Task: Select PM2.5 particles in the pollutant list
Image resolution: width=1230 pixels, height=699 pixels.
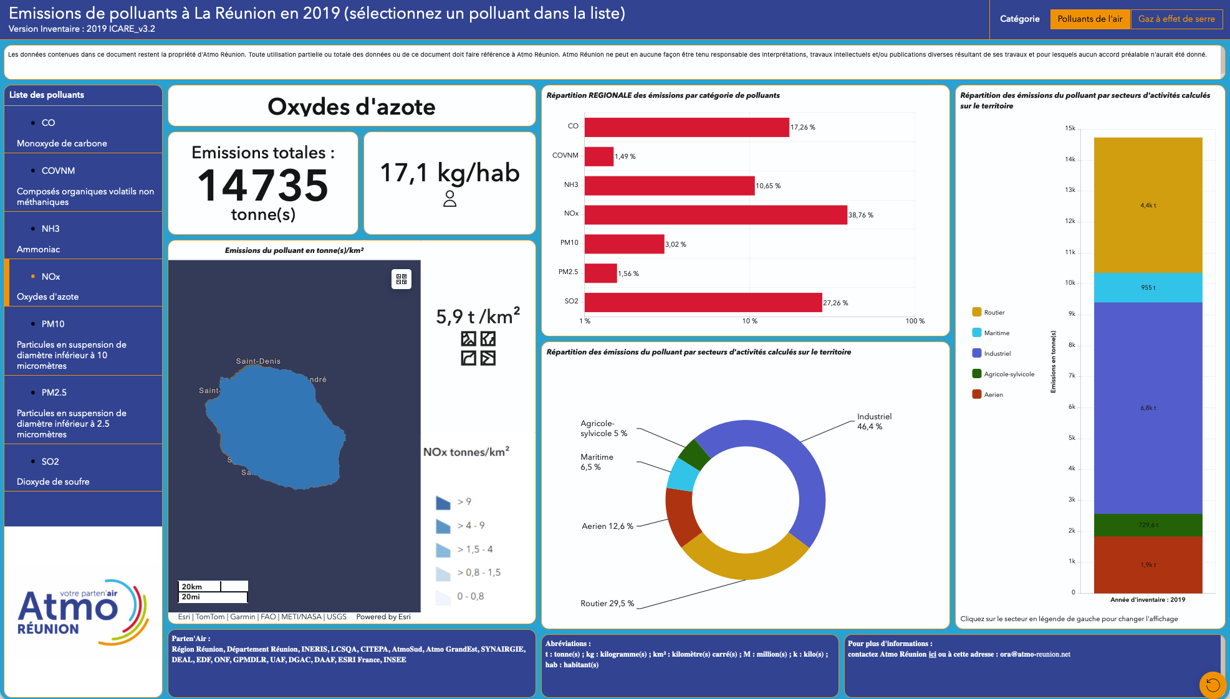Action: pyautogui.click(x=83, y=410)
